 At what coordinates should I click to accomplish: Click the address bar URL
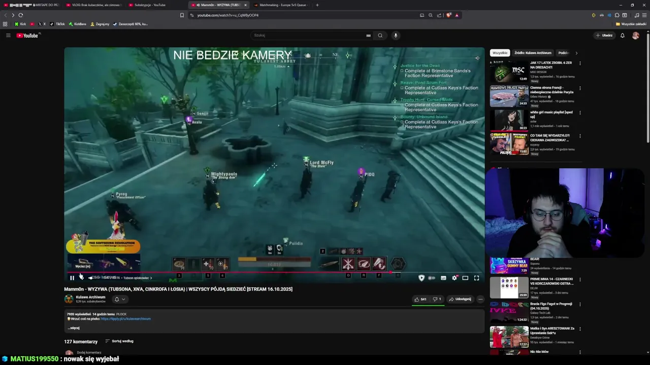228,15
